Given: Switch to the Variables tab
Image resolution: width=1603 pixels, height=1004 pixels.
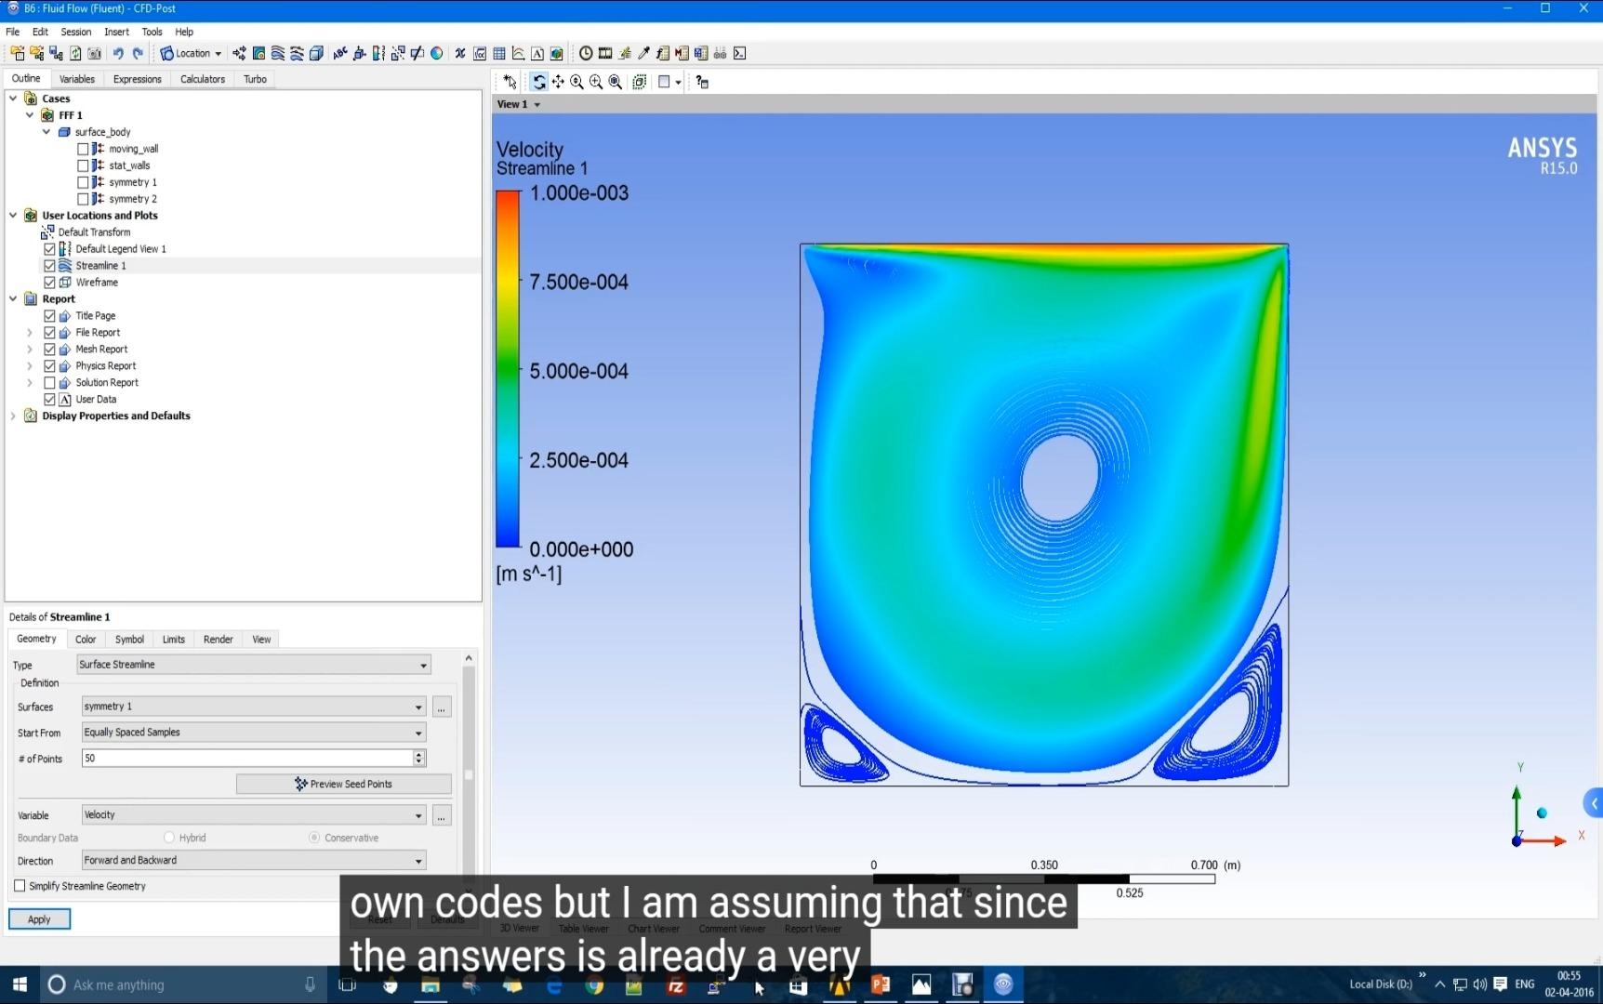Looking at the screenshot, I should (76, 79).
